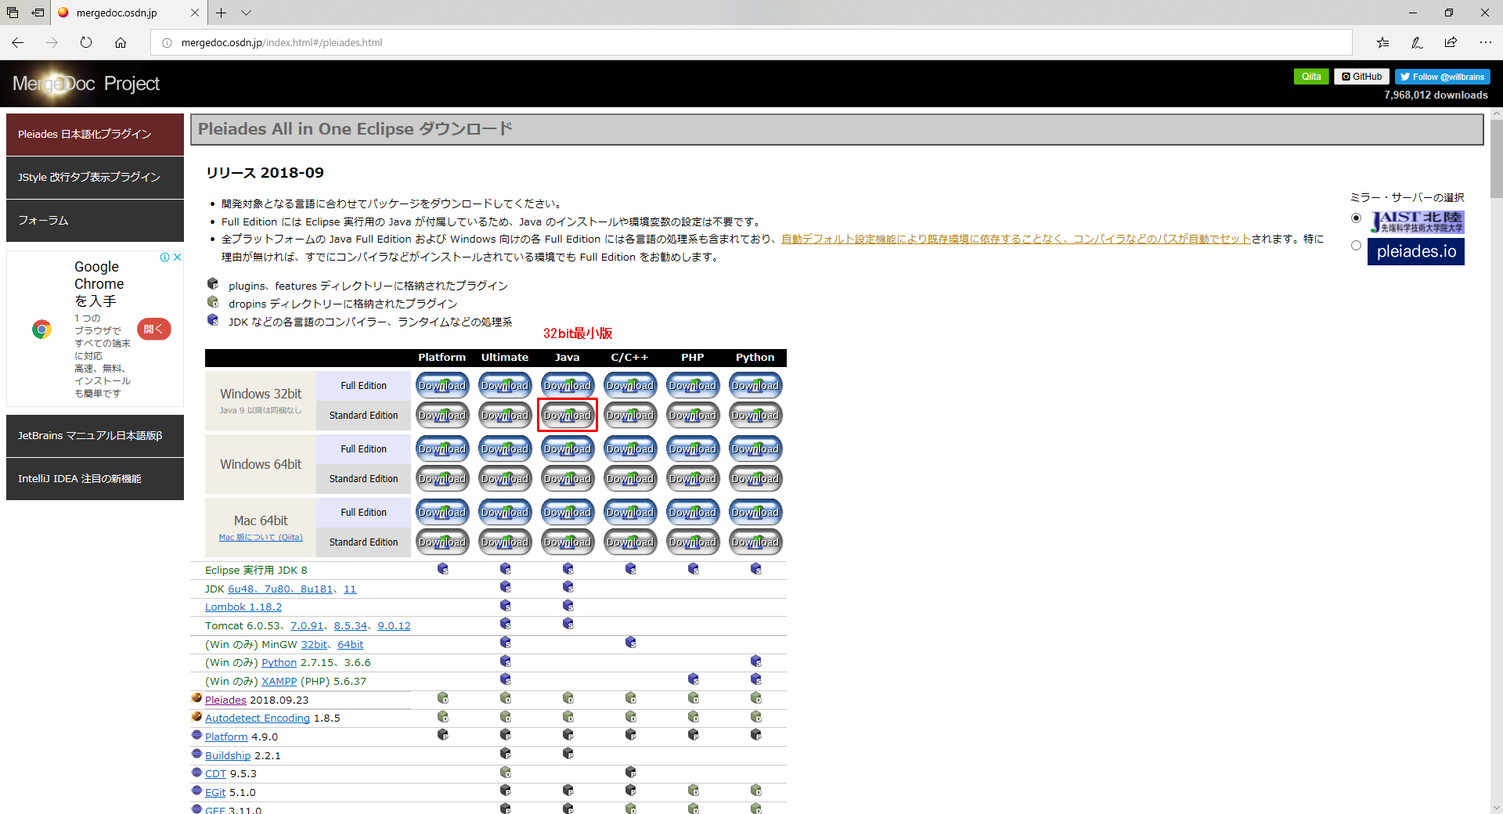Download Windows 32bit Full Edition Python

tap(755, 386)
